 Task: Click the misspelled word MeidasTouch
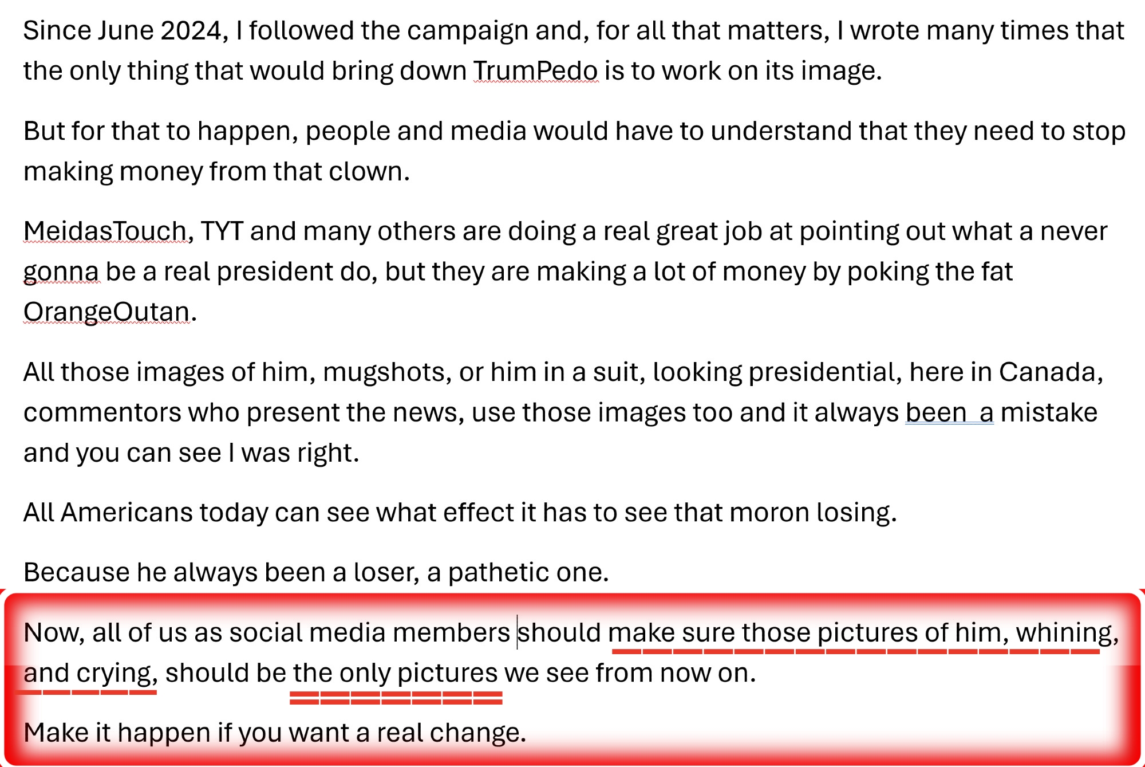(x=105, y=231)
